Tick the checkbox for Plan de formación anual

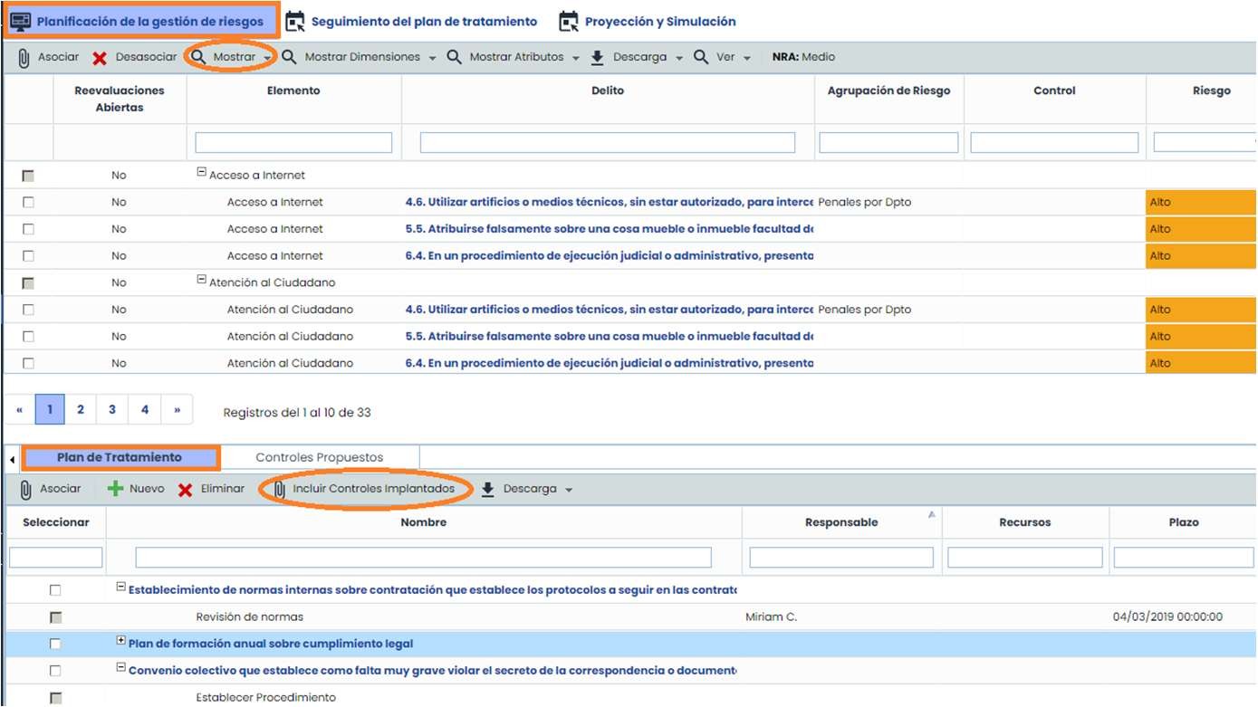click(55, 645)
